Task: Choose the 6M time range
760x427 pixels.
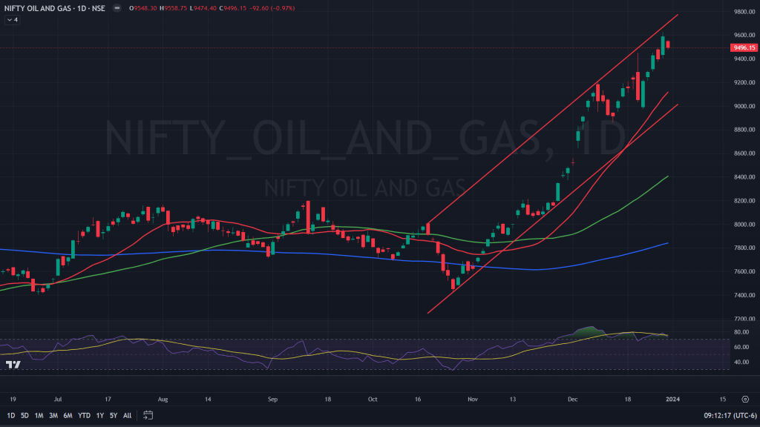Action: [x=68, y=415]
